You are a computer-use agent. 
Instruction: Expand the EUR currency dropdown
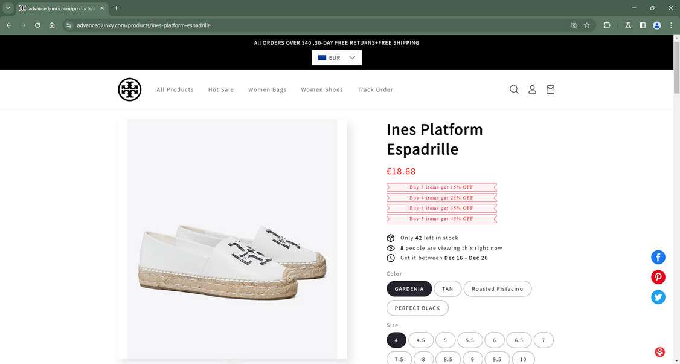336,58
